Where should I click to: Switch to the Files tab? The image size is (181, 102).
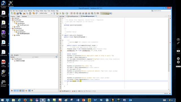point(18,16)
